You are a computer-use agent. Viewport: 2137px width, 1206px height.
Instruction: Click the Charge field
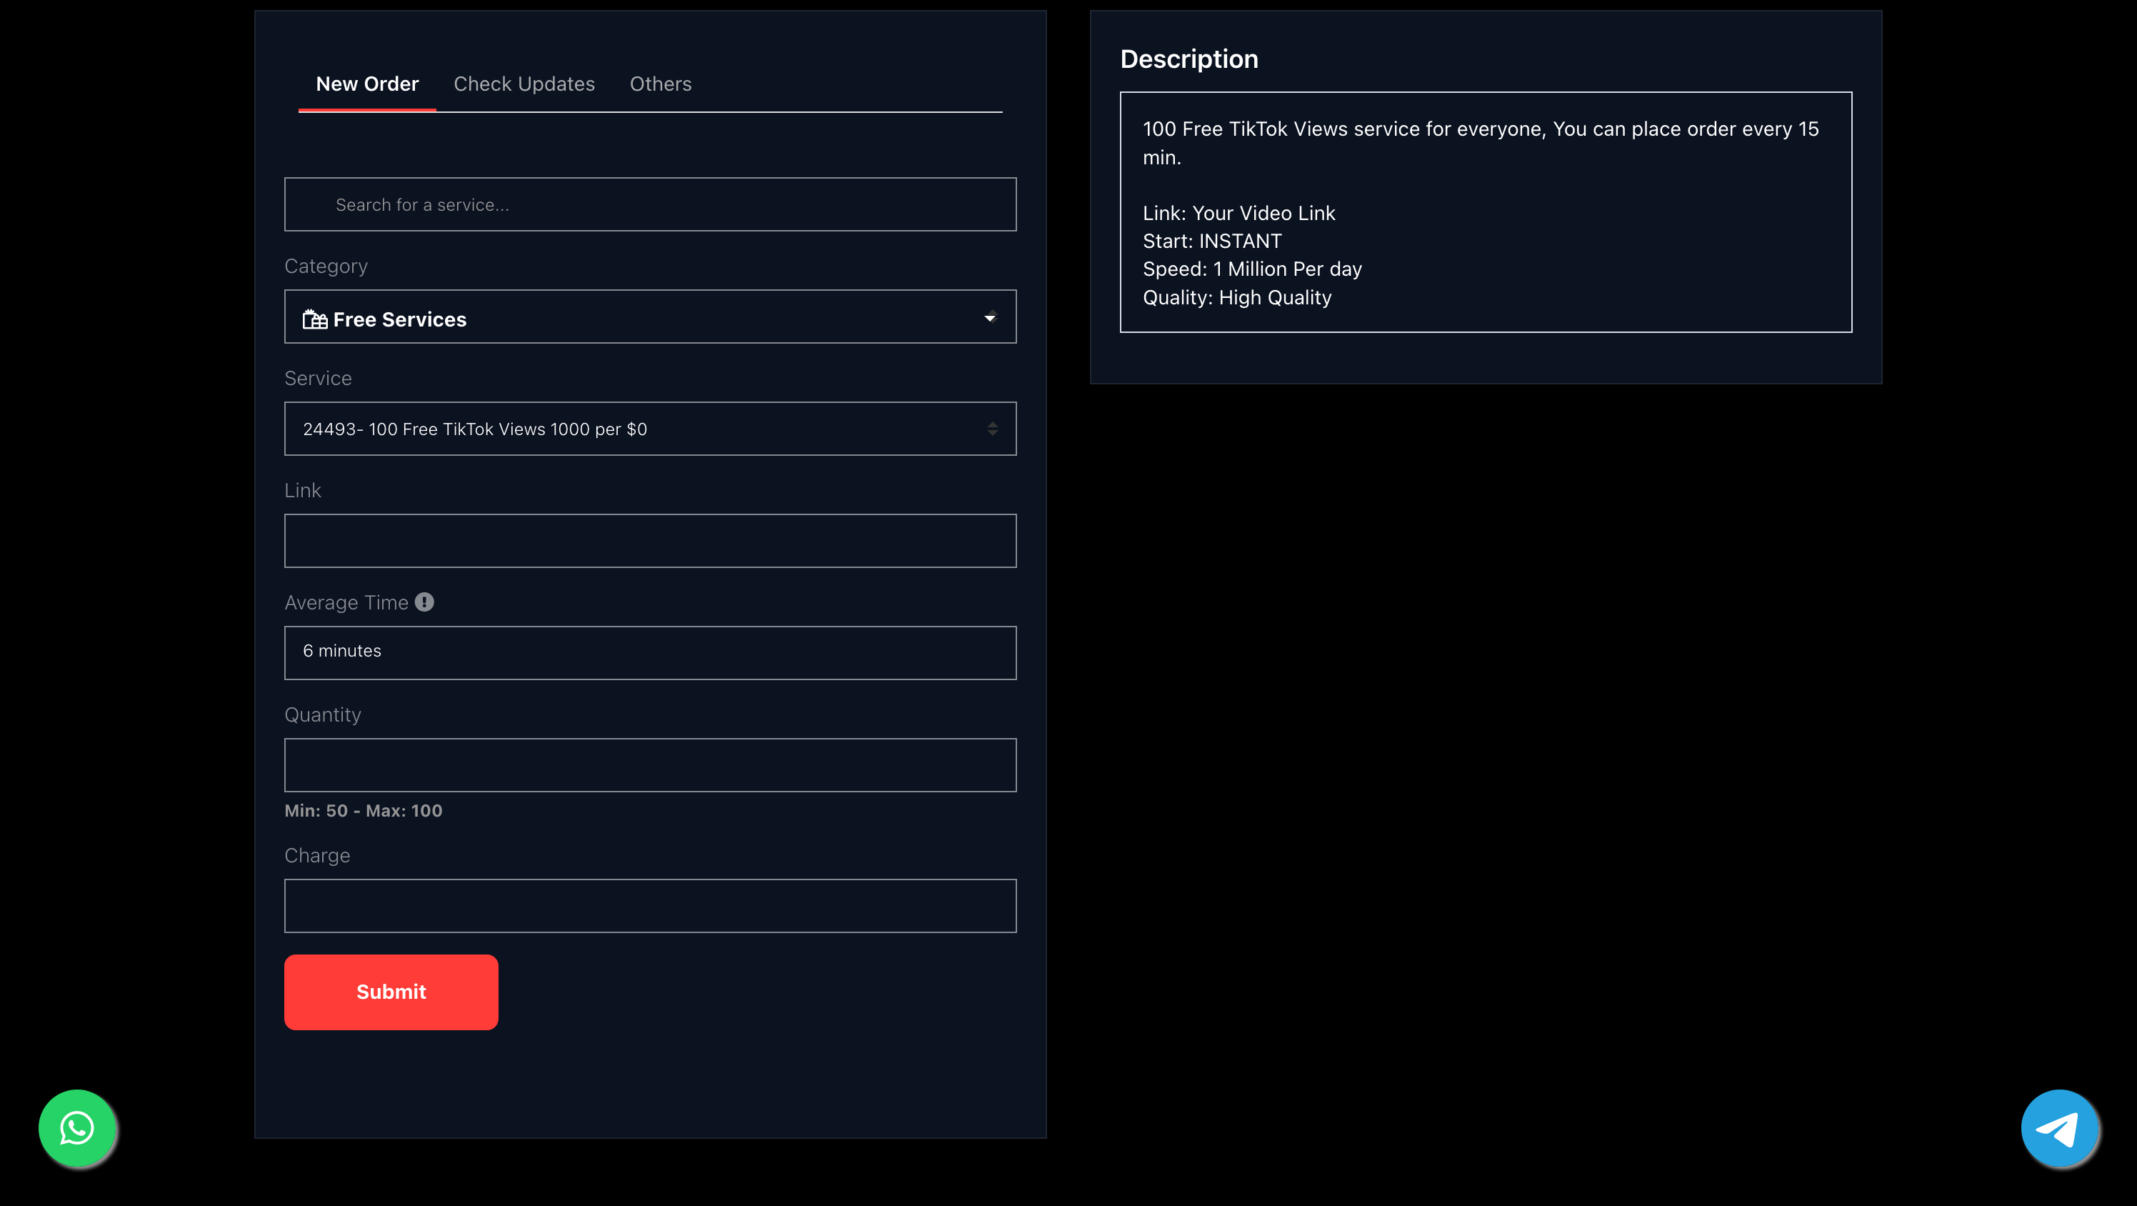[649, 907]
